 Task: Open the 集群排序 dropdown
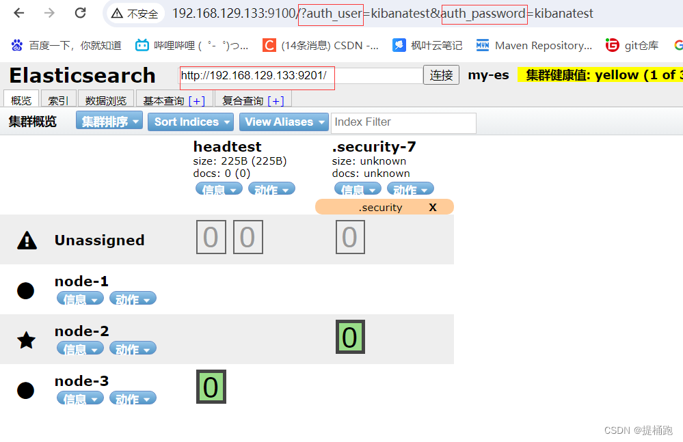pos(109,122)
